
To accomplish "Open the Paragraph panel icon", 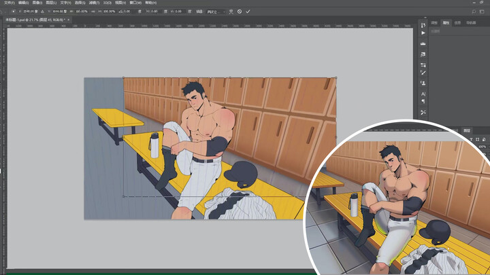I will pyautogui.click(x=423, y=101).
